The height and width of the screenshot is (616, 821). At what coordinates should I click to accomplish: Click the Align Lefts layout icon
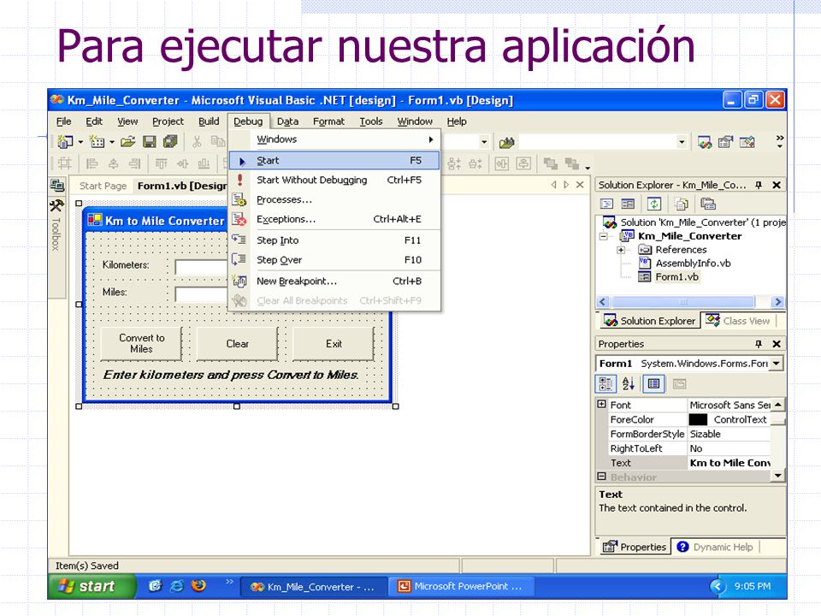point(92,163)
